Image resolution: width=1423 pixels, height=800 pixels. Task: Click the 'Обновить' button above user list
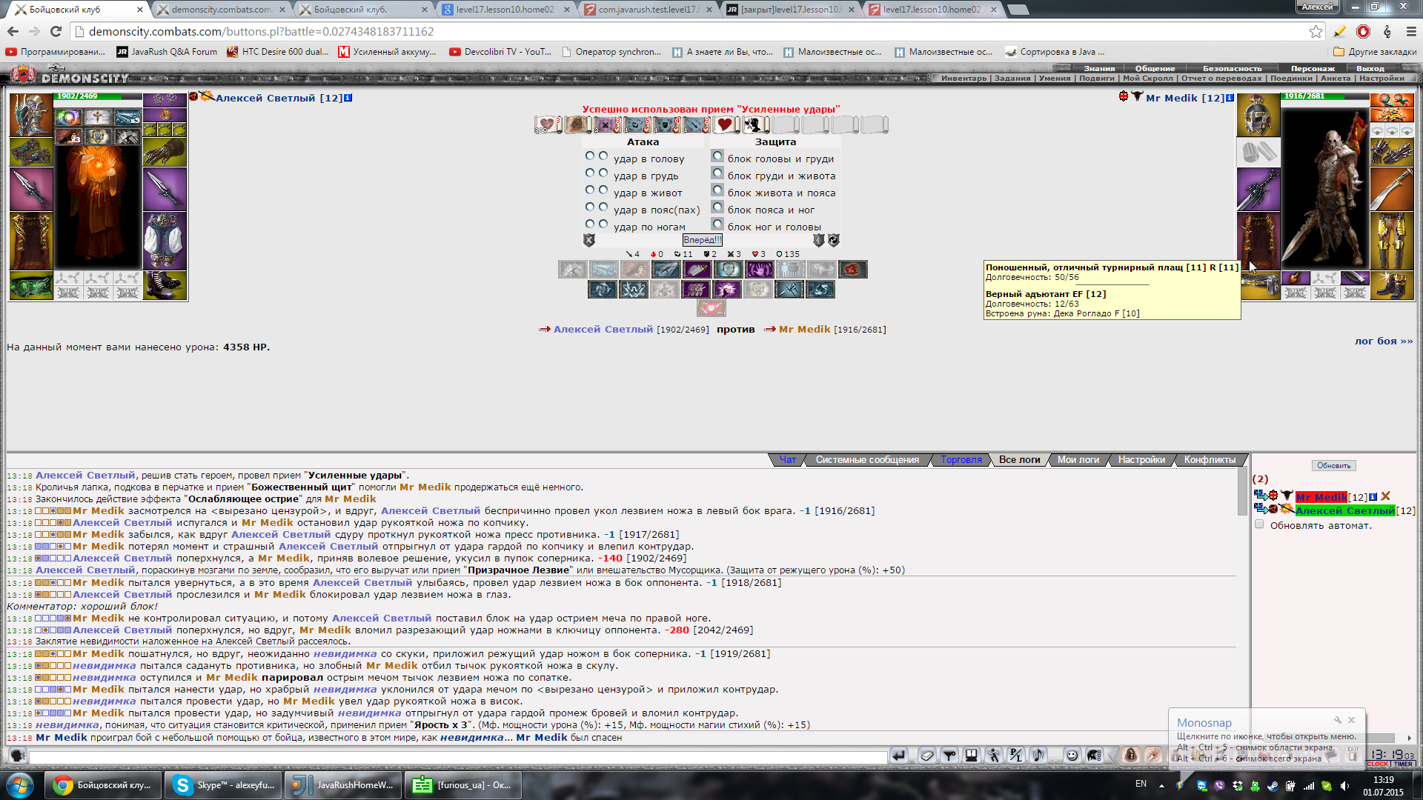coord(1334,465)
